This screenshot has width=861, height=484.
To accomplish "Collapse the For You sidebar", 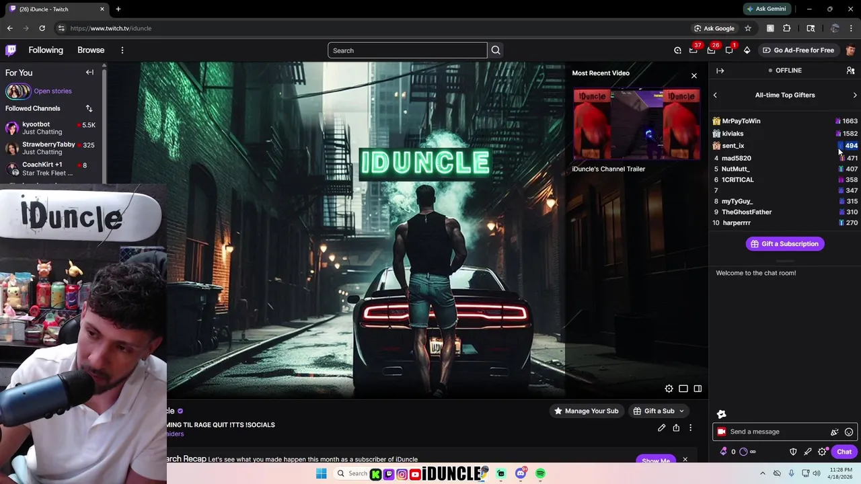I will click(89, 72).
